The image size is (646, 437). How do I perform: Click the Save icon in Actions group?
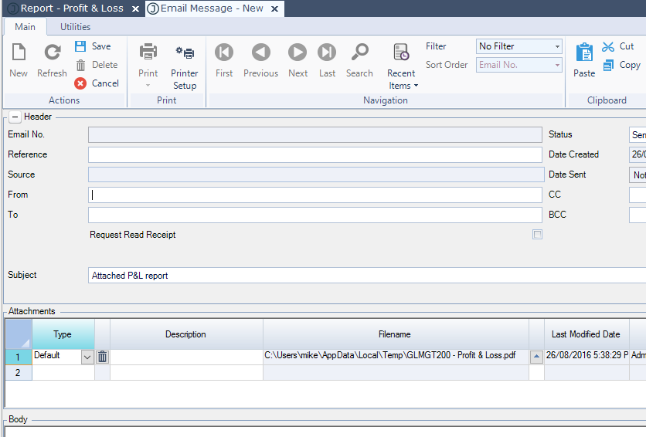pos(80,46)
